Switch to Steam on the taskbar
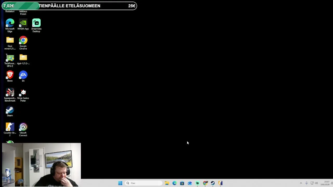The height and width of the screenshot is (187, 333). (213, 183)
